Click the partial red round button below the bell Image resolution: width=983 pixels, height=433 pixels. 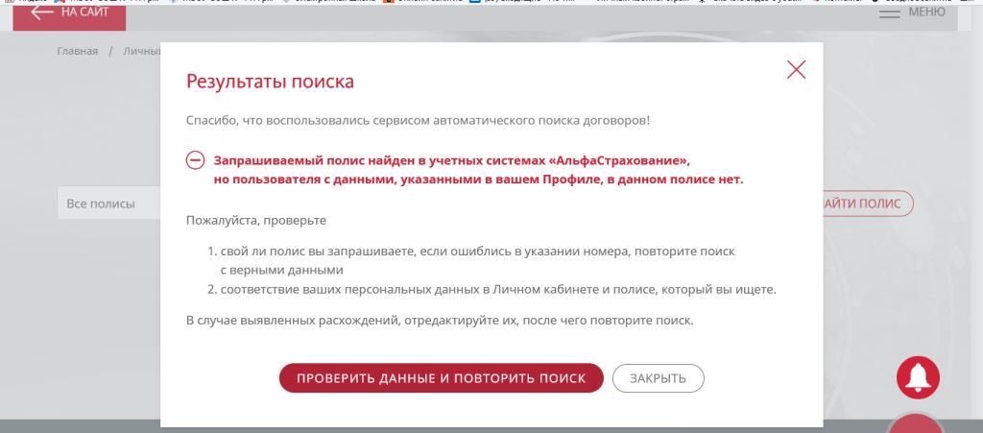pyautogui.click(x=916, y=423)
